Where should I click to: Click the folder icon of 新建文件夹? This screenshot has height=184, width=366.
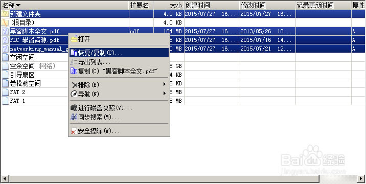click(5, 14)
